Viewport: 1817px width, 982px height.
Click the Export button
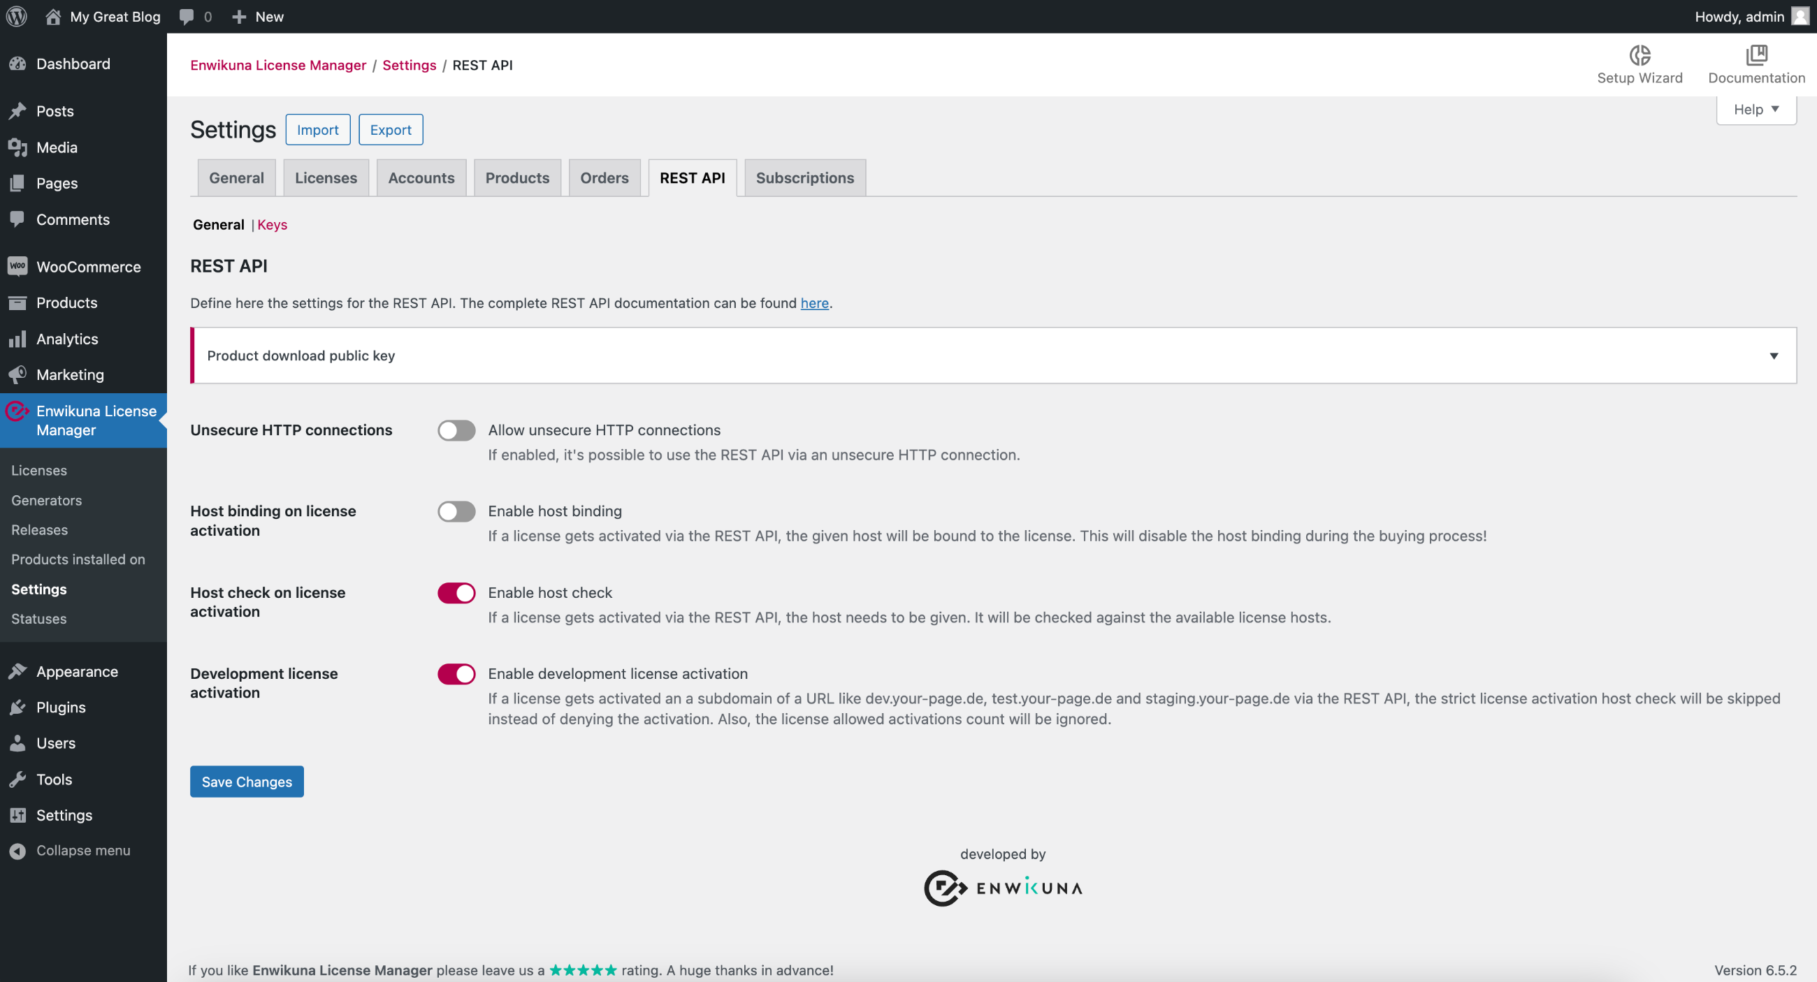pos(391,130)
